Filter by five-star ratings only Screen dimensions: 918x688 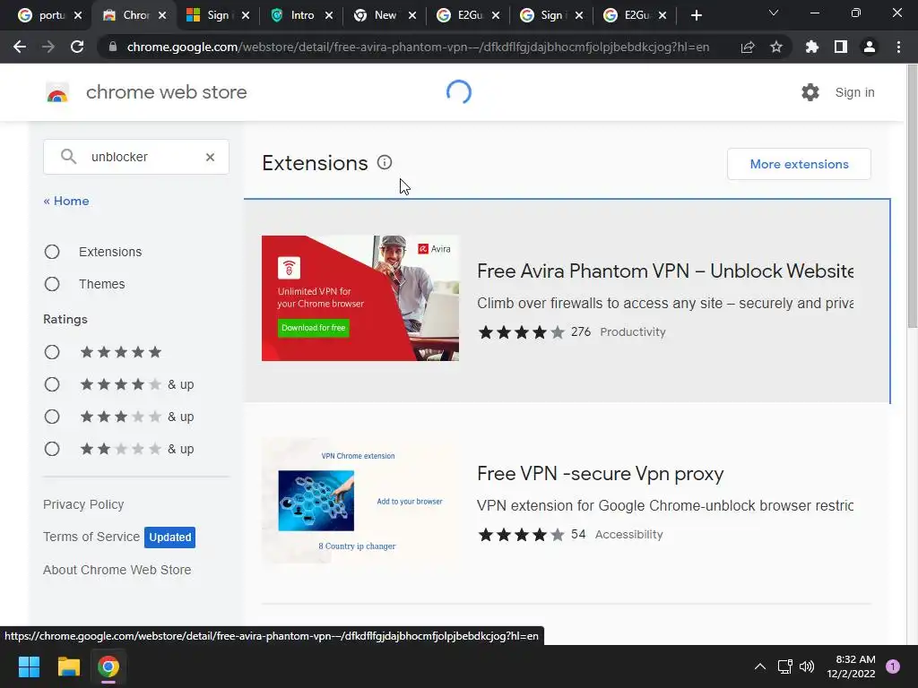(x=52, y=352)
